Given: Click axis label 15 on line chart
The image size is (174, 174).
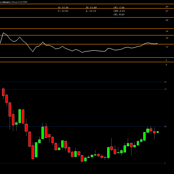Looking at the screenshot, I should coord(167,38).
